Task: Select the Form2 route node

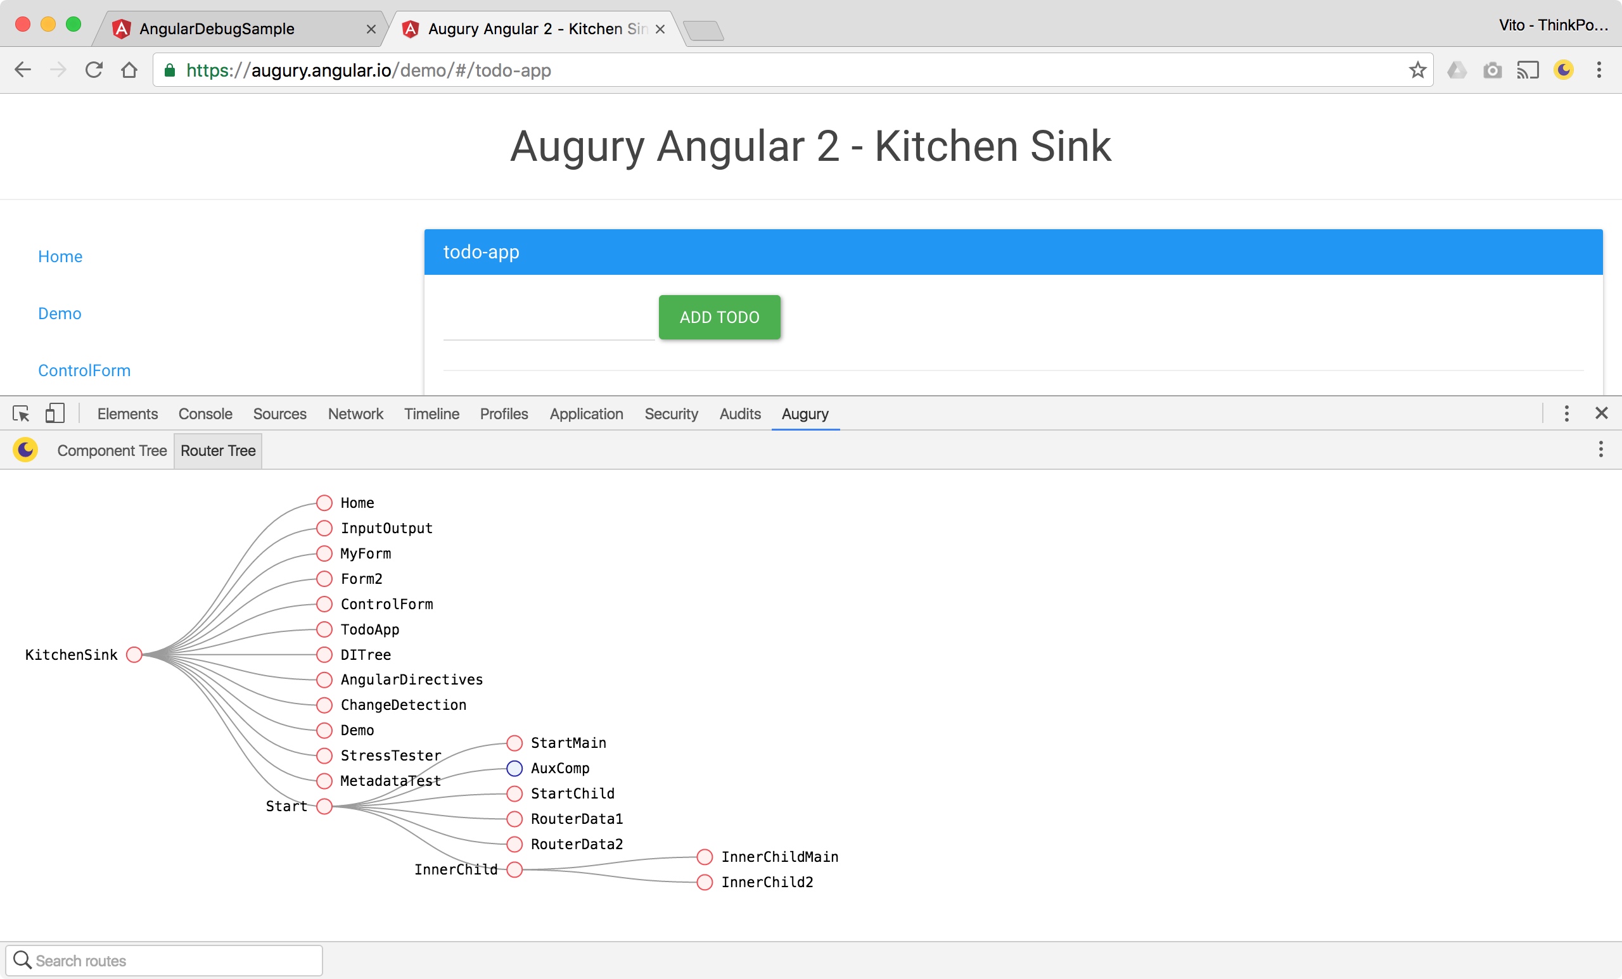Action: tap(324, 579)
